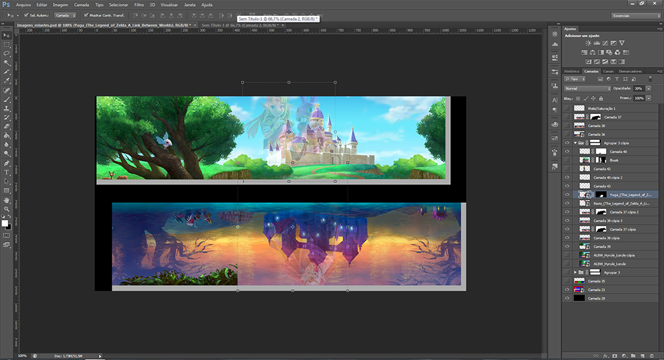Screen dimensions: 664x360
Task: Open the Janela menu
Action: (x=190, y=5)
